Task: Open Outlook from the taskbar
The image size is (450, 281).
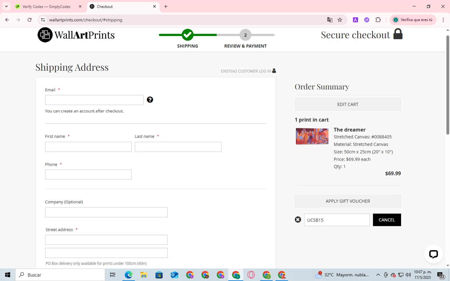Action: coord(174,275)
